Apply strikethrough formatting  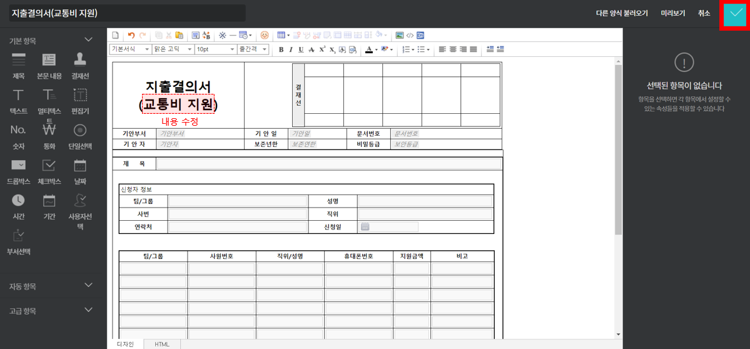312,49
